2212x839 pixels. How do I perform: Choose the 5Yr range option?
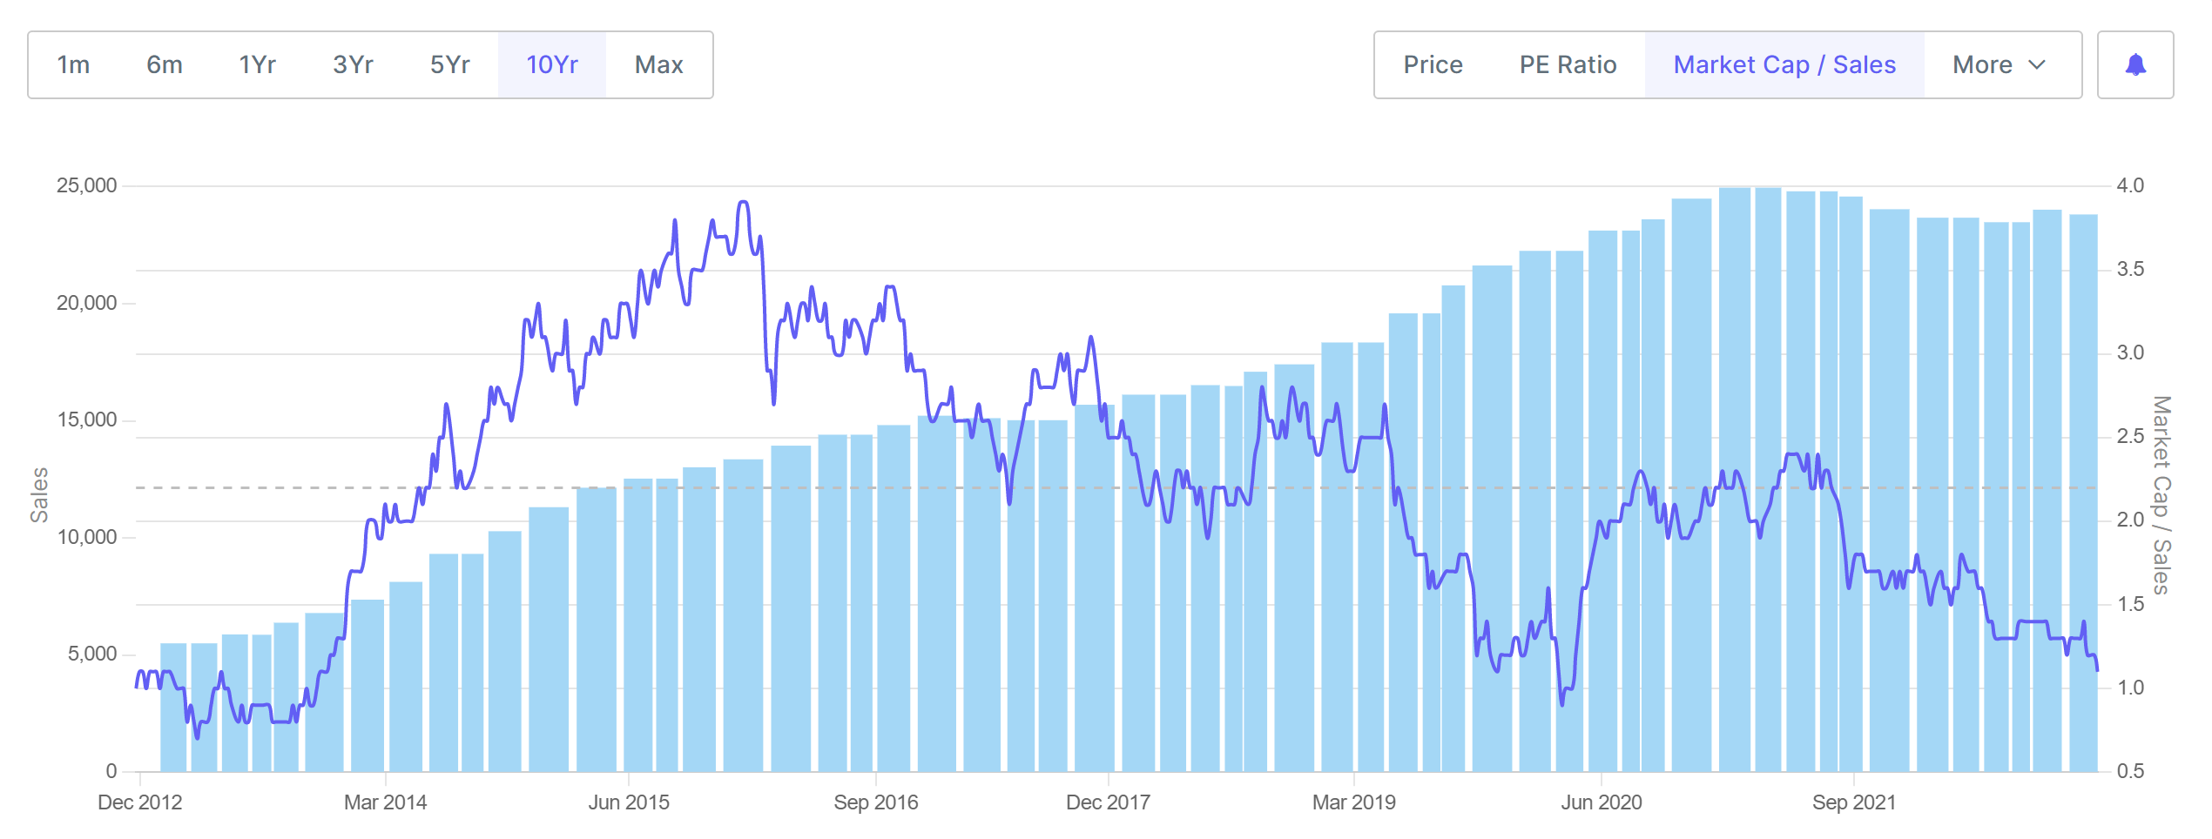coord(449,65)
